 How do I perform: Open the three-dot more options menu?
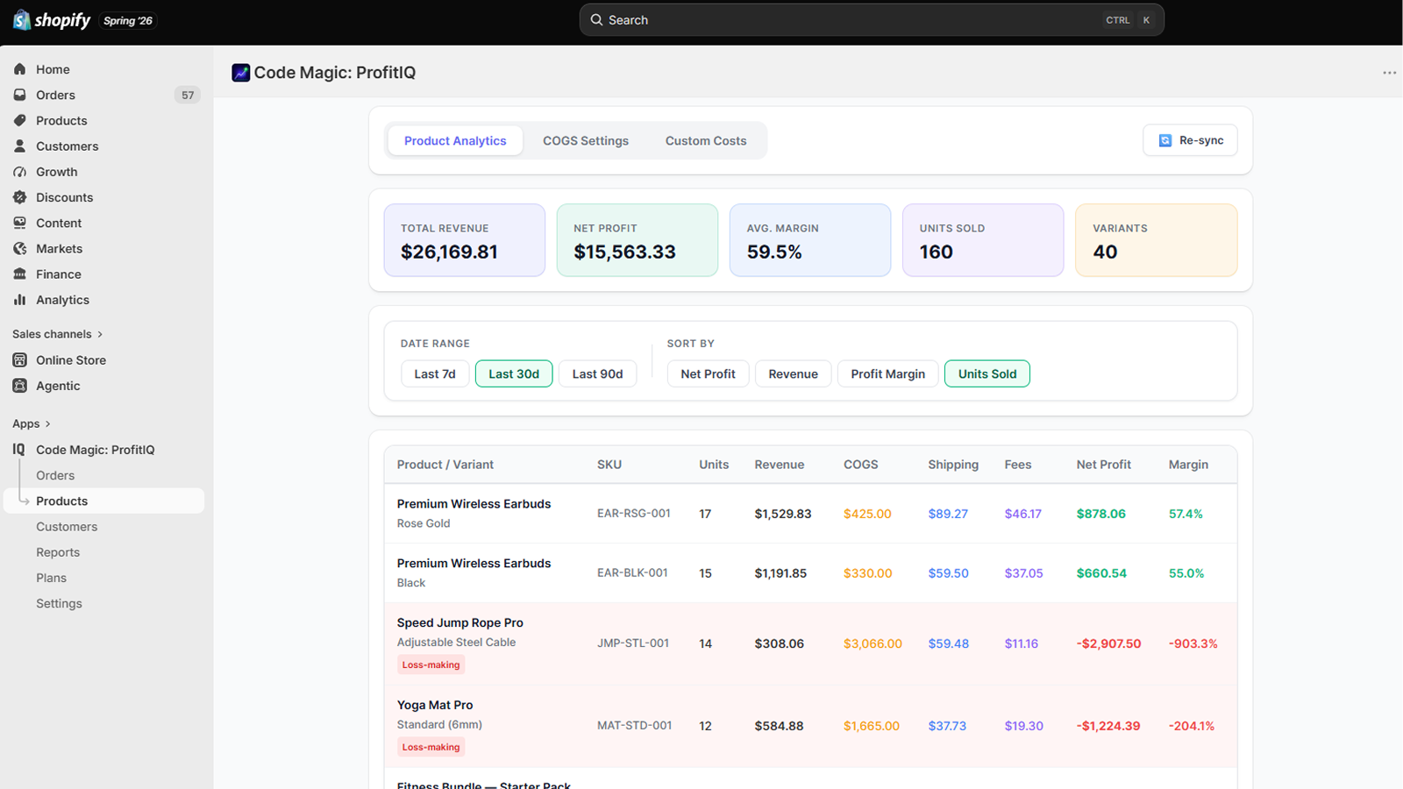[x=1389, y=73]
